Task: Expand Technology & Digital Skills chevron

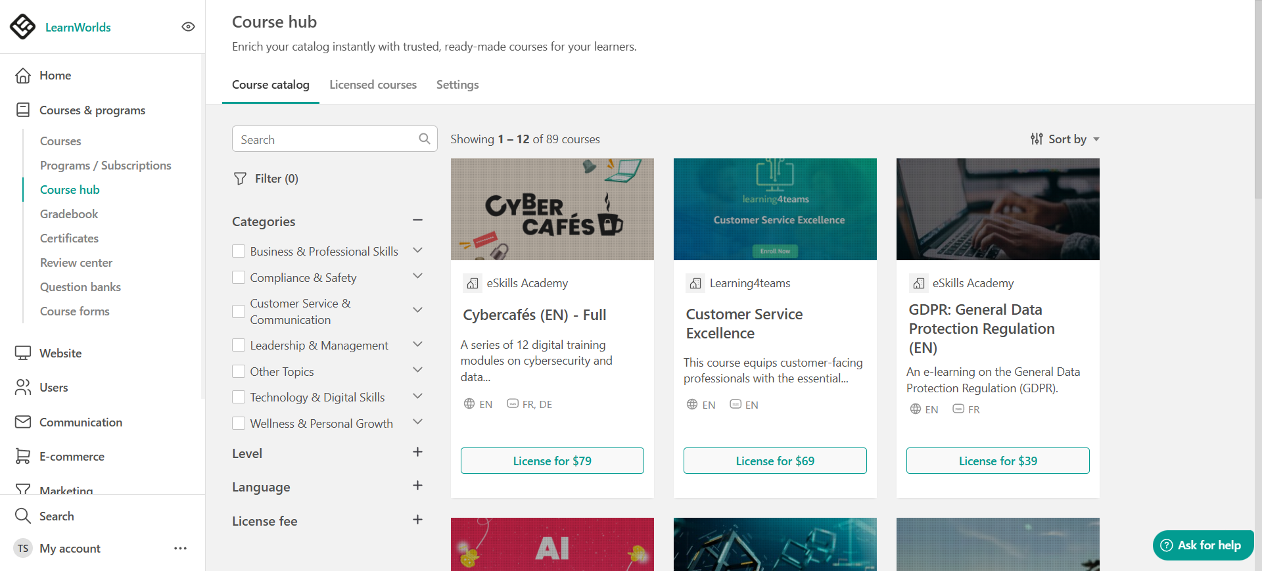Action: pyautogui.click(x=417, y=396)
